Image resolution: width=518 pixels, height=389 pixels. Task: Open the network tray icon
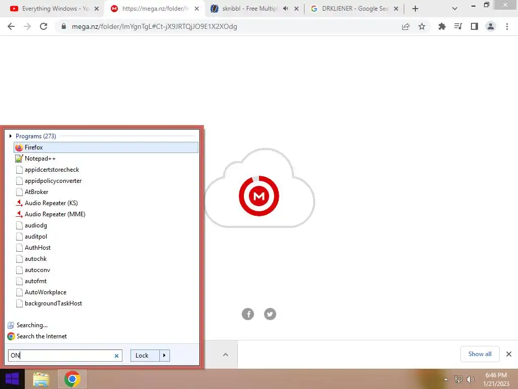tap(458, 379)
